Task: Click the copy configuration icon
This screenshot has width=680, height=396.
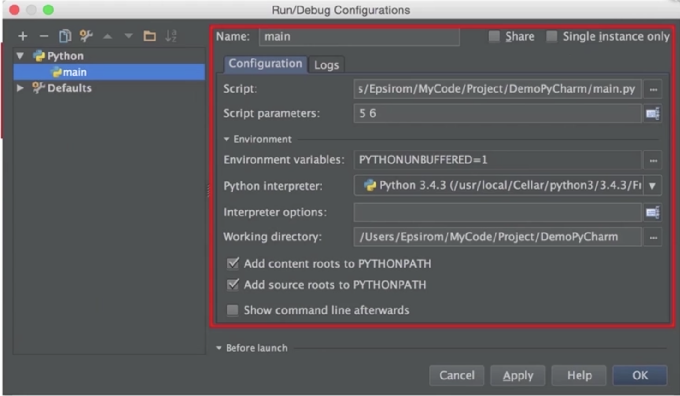Action: pos(65,36)
